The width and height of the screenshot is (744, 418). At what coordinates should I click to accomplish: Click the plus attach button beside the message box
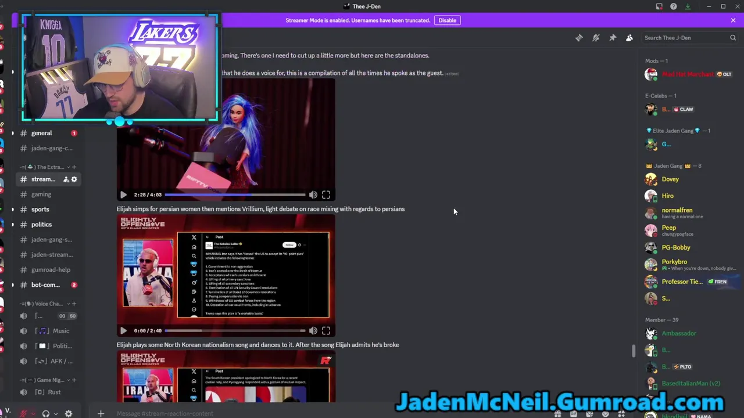pyautogui.click(x=101, y=413)
